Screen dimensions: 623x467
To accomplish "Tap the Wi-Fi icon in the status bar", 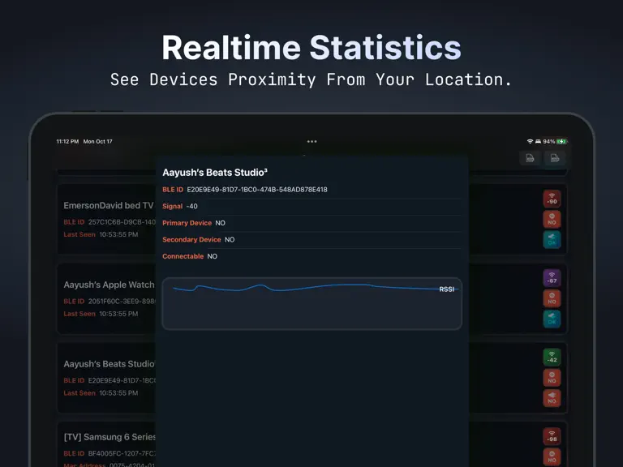I will click(x=530, y=141).
